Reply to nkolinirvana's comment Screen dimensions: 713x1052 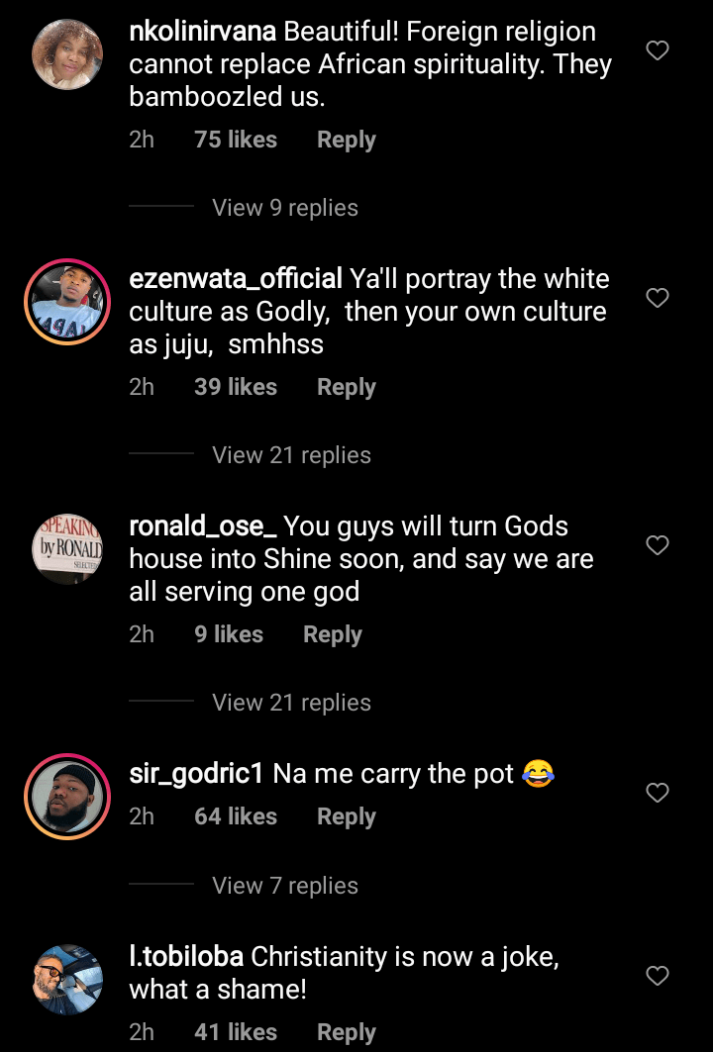[x=346, y=141]
